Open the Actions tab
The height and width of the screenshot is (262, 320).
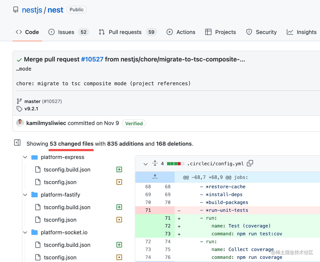186,32
